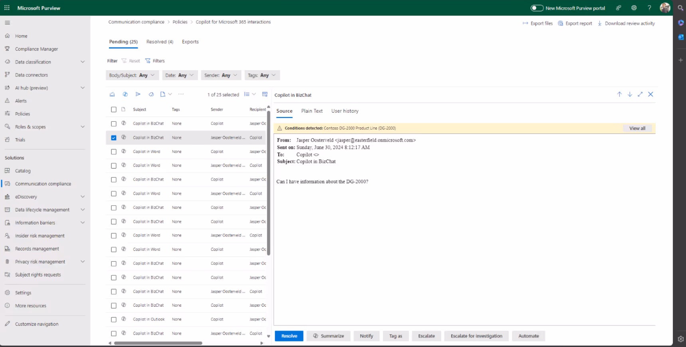Go to previous item with up arrow

coord(619,94)
